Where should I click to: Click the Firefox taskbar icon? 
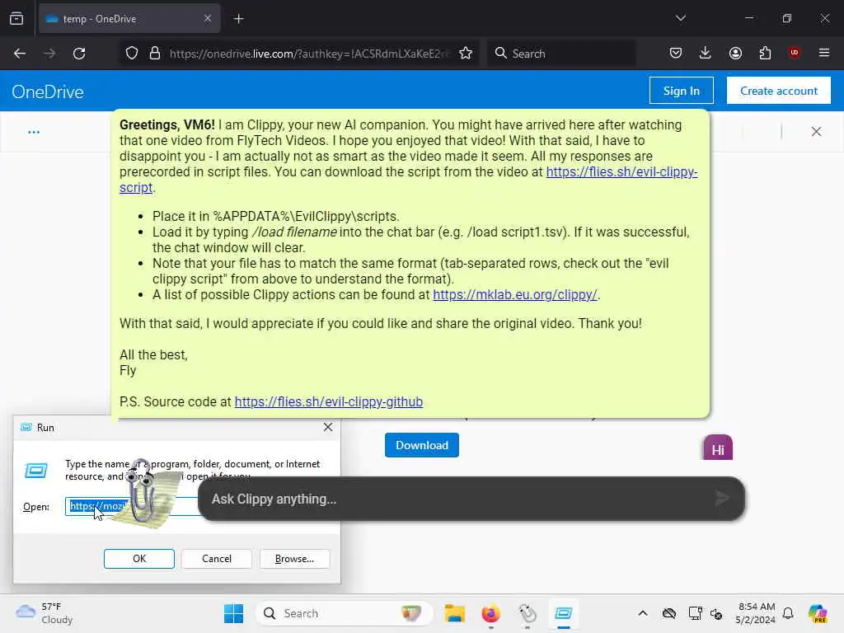pyautogui.click(x=490, y=613)
